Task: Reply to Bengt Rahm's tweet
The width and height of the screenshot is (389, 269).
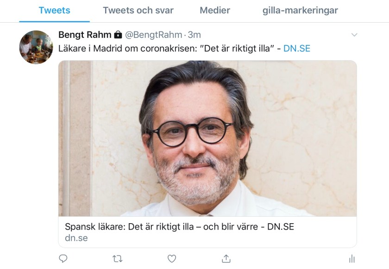Action: tap(63, 259)
